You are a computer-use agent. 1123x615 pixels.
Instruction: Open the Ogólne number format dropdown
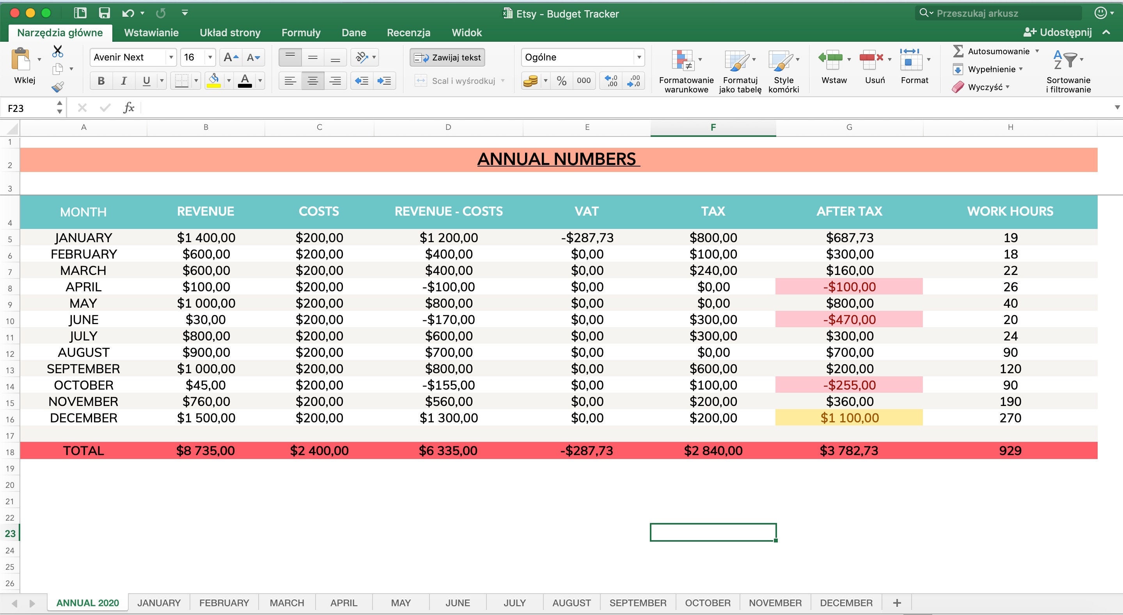[639, 57]
